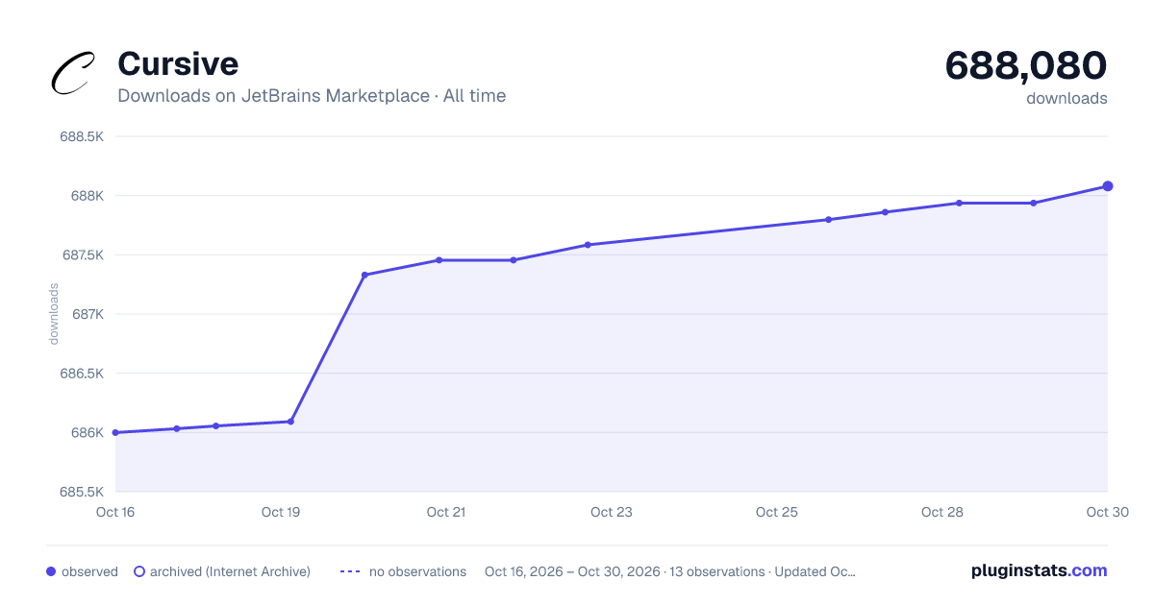Click the Oct 23 x-axis label

click(612, 512)
